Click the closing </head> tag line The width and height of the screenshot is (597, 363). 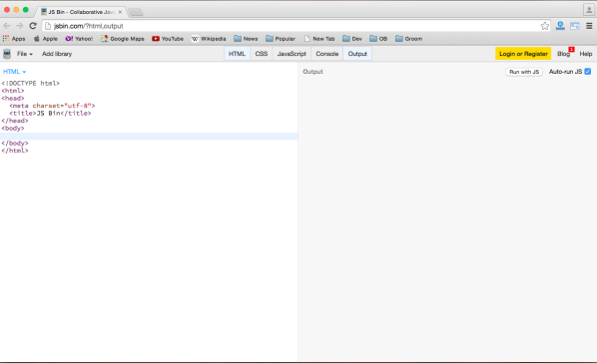15,121
